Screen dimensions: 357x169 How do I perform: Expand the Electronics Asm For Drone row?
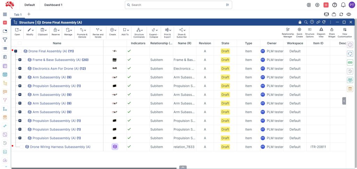[x=20, y=69]
